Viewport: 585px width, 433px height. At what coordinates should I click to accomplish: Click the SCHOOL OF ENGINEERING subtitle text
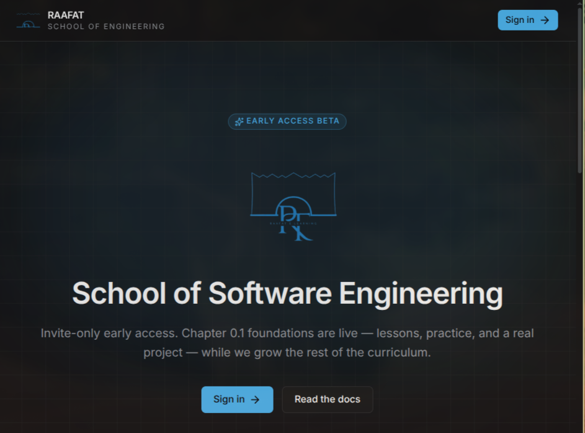pos(106,27)
